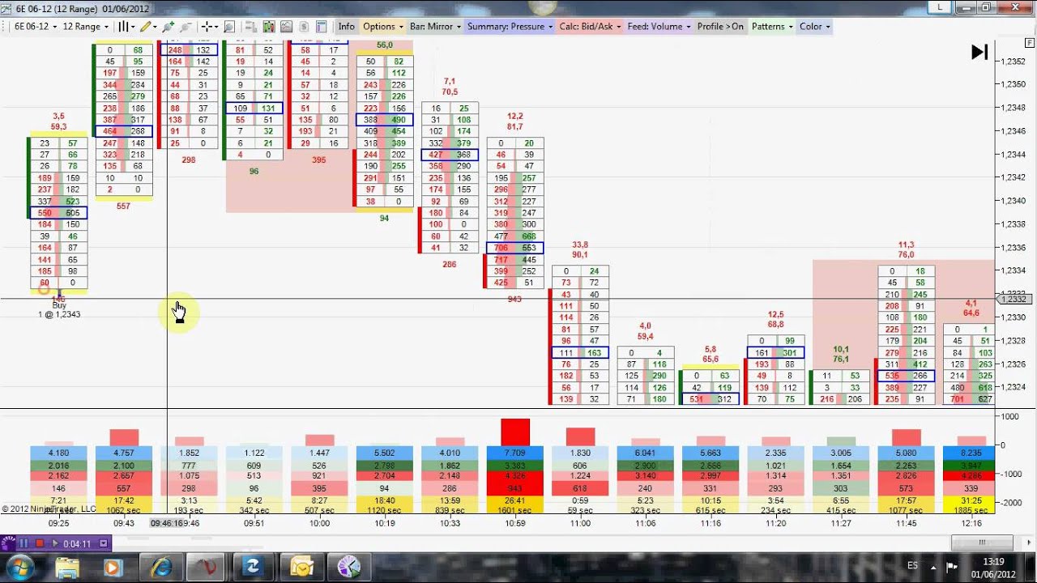
Task: Open the Action Center flag icon
Action: 952,567
